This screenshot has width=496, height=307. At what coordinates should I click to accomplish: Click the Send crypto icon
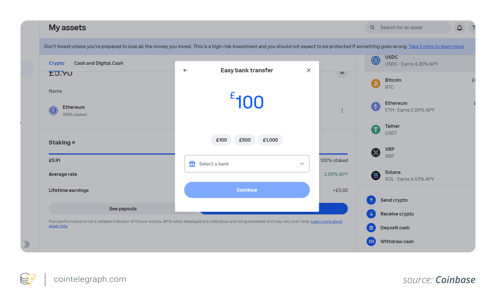[371, 200]
